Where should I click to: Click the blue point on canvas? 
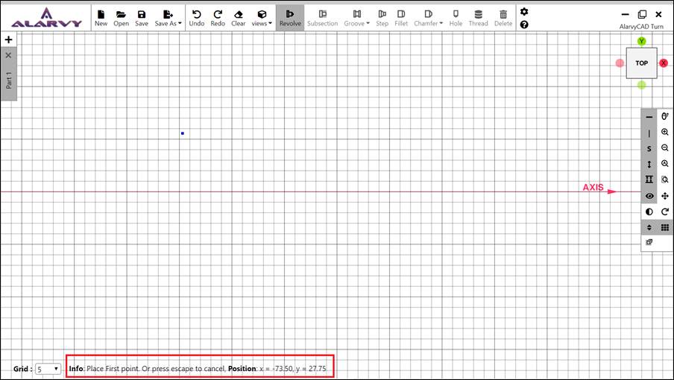click(x=183, y=133)
